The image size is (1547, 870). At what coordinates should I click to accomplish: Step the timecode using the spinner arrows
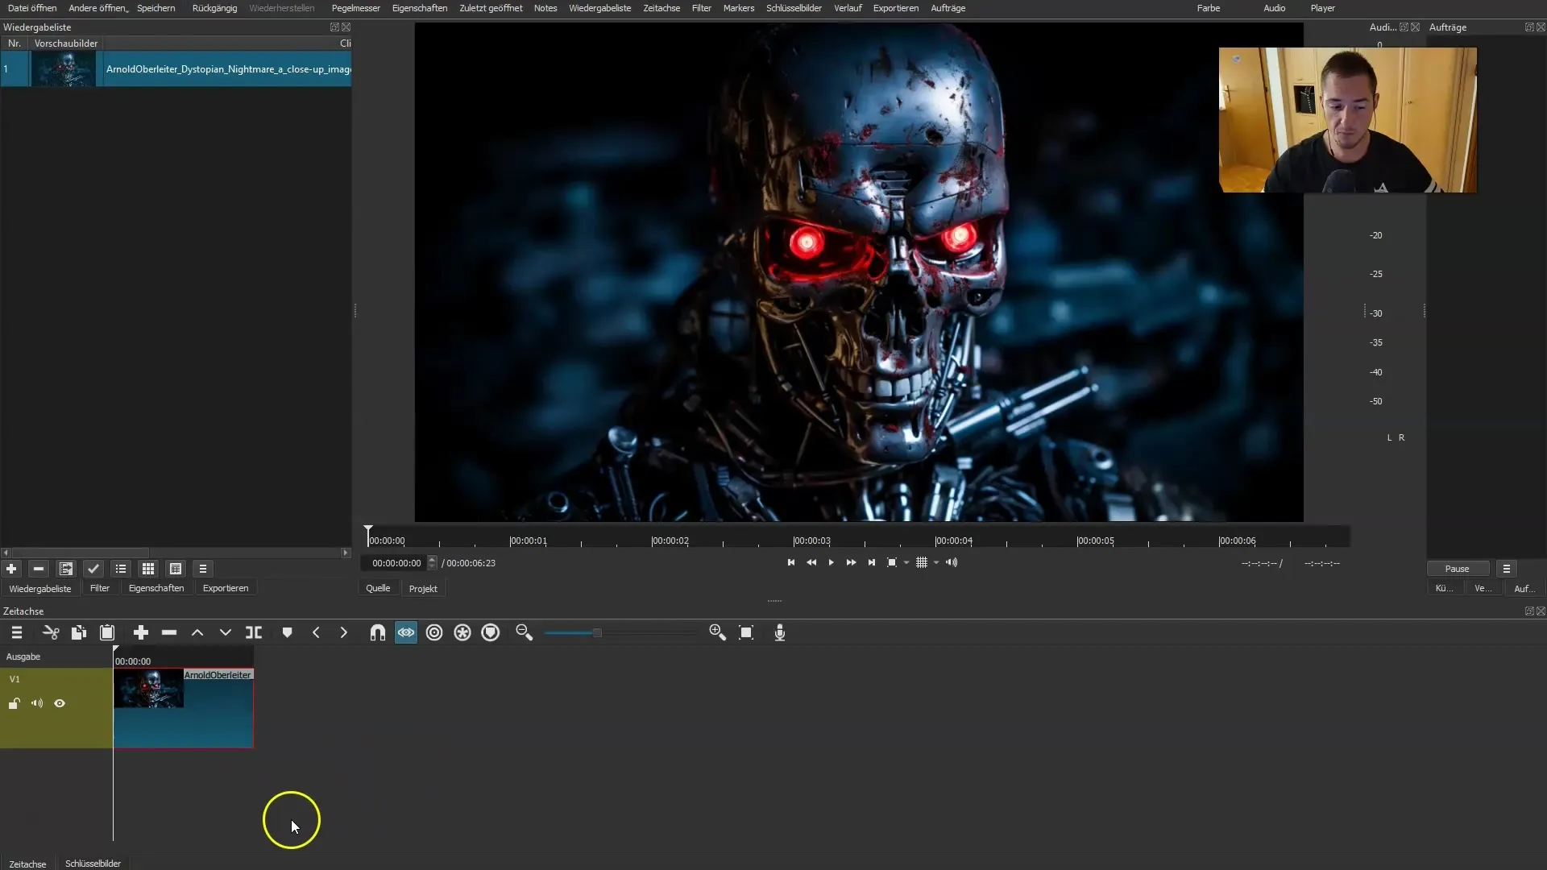click(x=433, y=563)
